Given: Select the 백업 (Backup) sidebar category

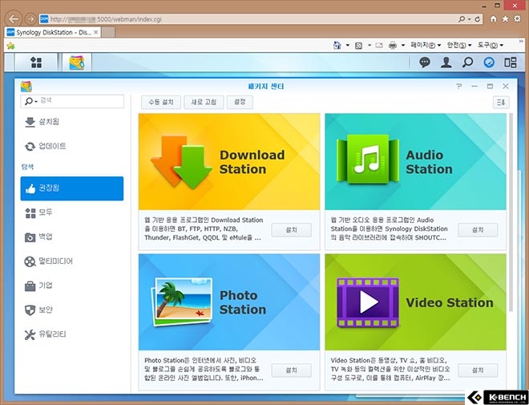Looking at the screenshot, I should (x=72, y=237).
